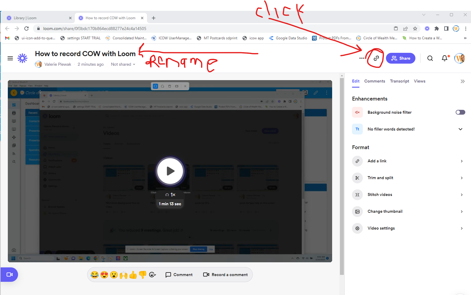Open a new browser tab
The width and height of the screenshot is (471, 295).
(x=154, y=18)
